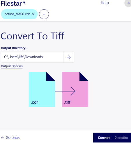Click the left arrow beside Go back
The image size is (131, 143).
click(x=2, y=137)
